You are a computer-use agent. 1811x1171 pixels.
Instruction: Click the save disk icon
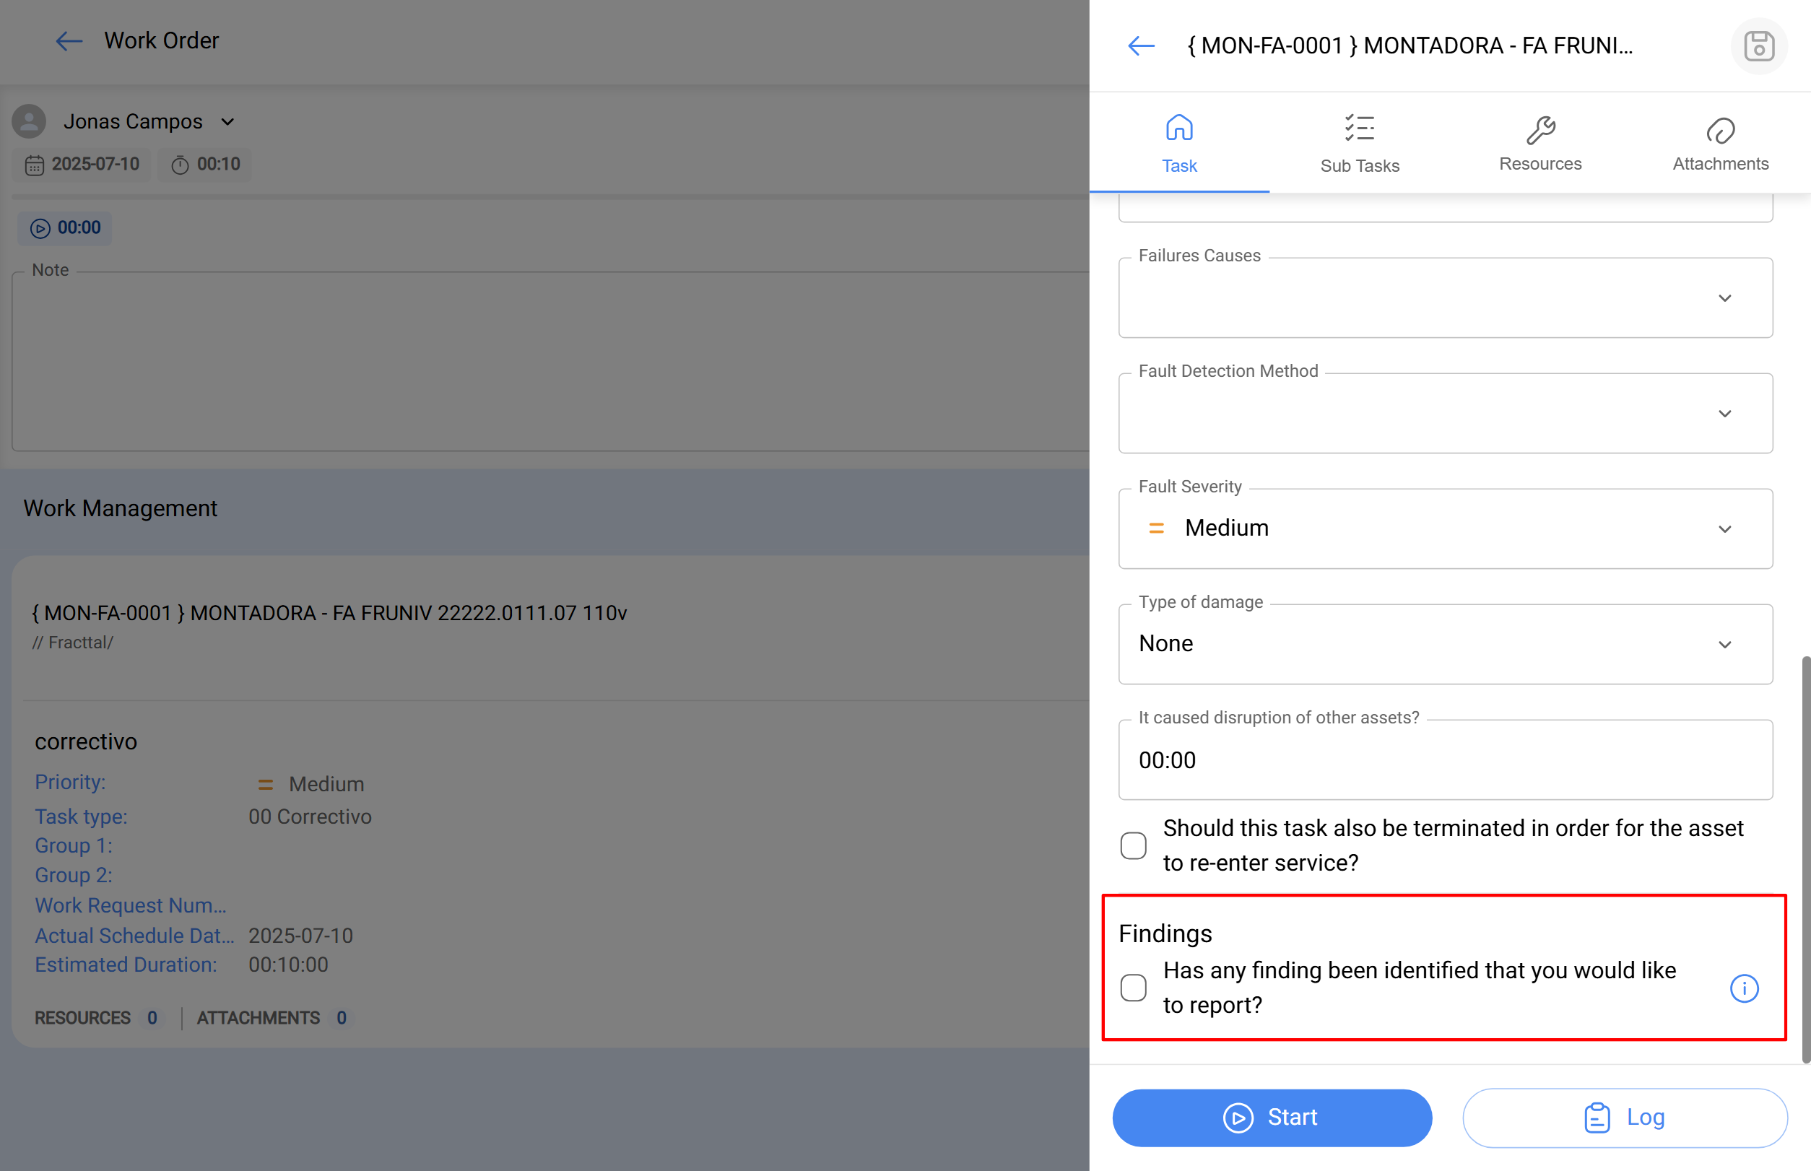click(1758, 45)
